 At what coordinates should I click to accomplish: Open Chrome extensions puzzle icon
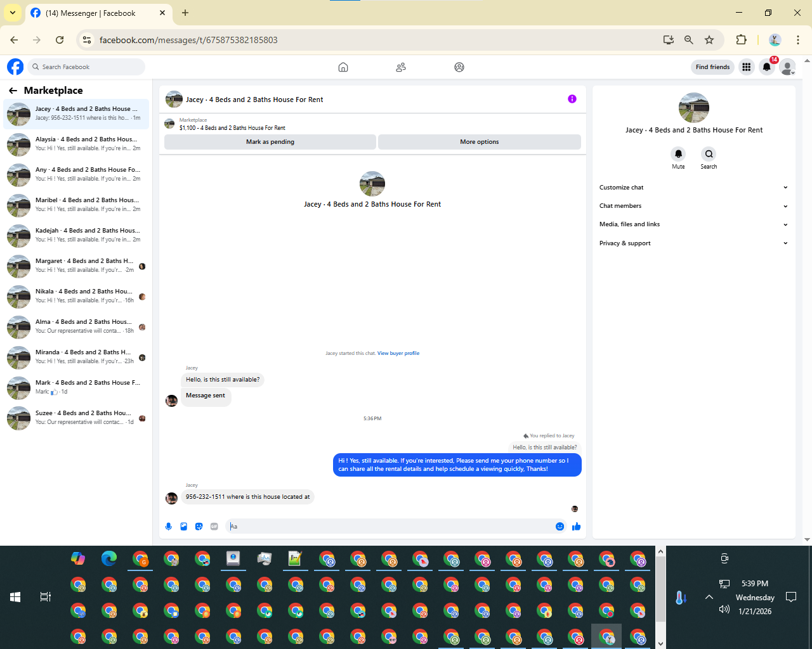tap(741, 40)
